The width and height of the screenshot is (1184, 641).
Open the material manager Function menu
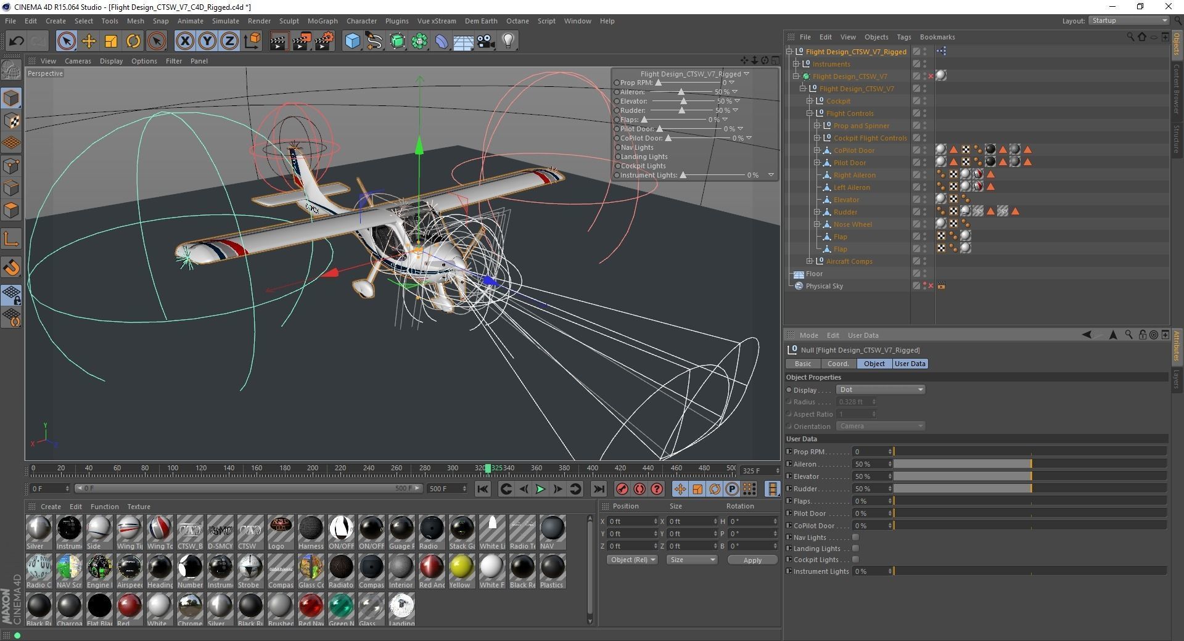[104, 507]
